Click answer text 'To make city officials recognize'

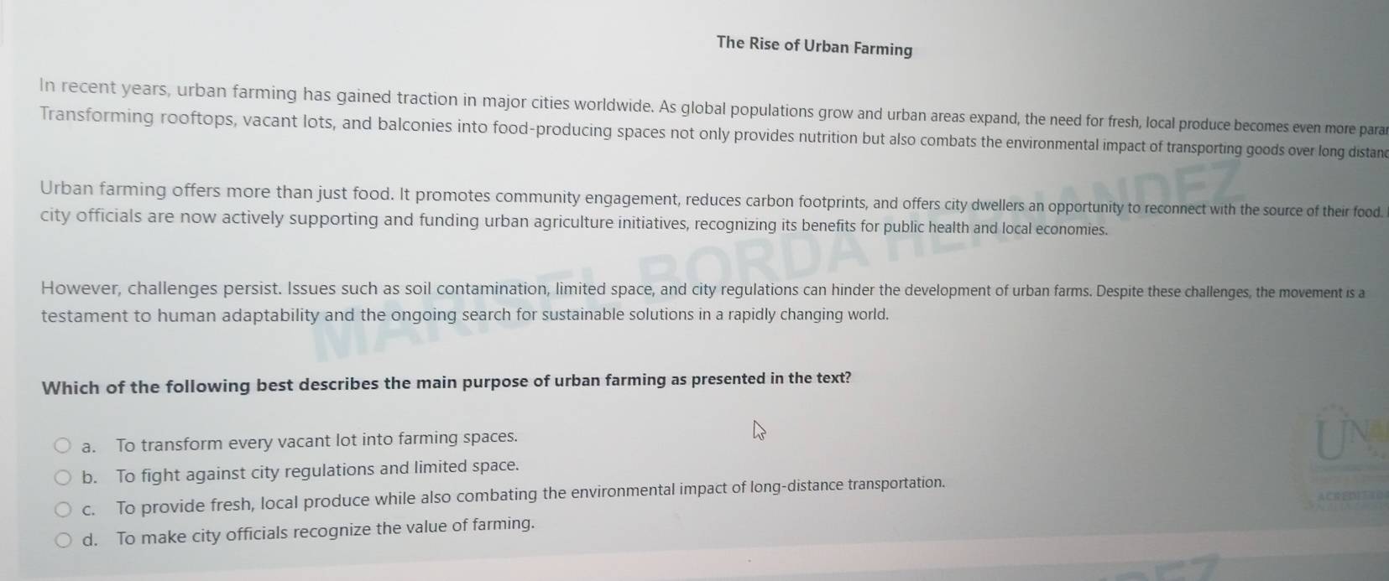(x=325, y=530)
